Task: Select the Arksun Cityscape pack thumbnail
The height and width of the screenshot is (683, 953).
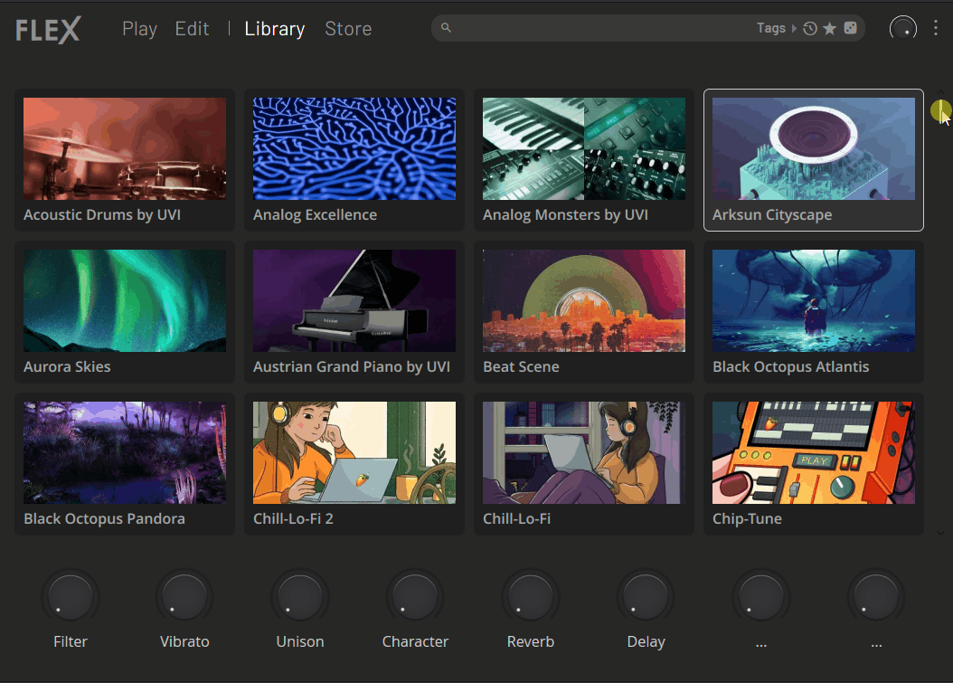Action: tap(814, 148)
